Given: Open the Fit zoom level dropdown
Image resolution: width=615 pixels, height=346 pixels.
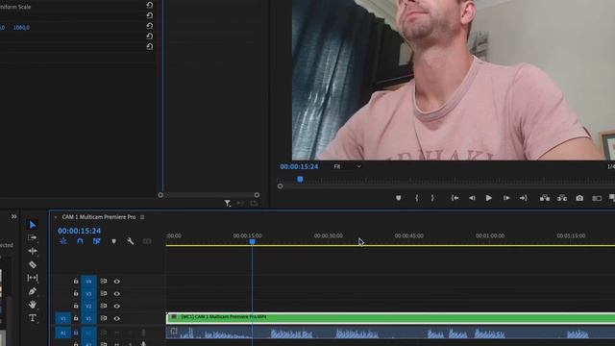Looking at the screenshot, I should [x=347, y=166].
